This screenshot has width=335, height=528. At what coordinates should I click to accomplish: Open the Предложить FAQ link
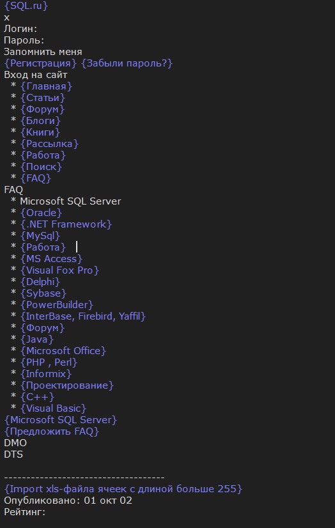[52, 431]
